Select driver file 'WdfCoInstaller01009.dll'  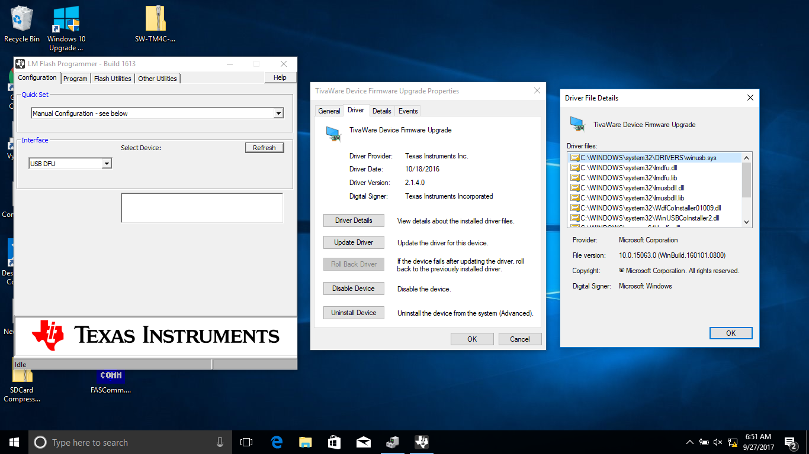click(x=654, y=208)
